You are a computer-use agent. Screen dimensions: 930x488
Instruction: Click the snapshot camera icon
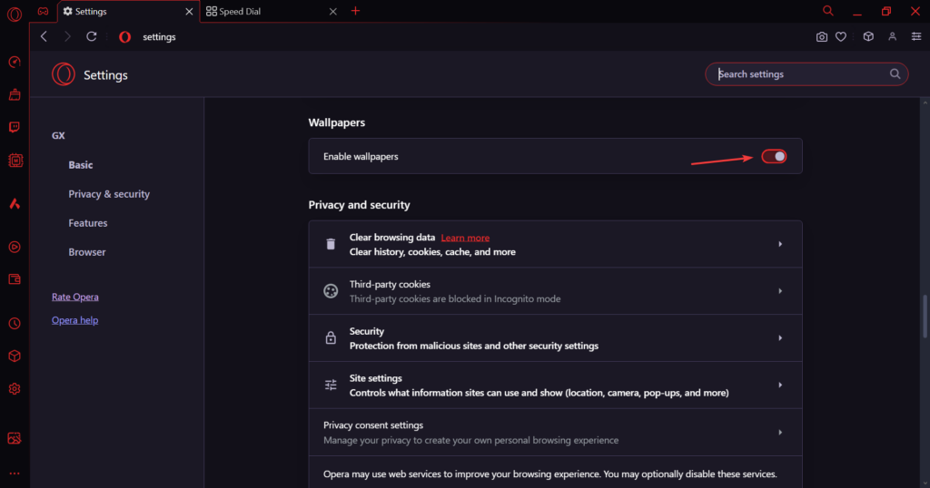click(821, 36)
